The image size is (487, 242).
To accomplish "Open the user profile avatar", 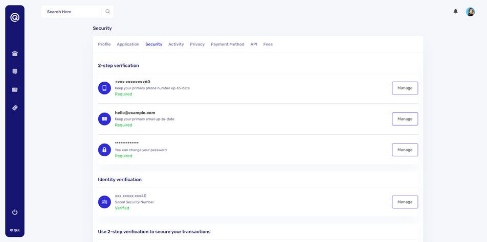I will (x=470, y=12).
